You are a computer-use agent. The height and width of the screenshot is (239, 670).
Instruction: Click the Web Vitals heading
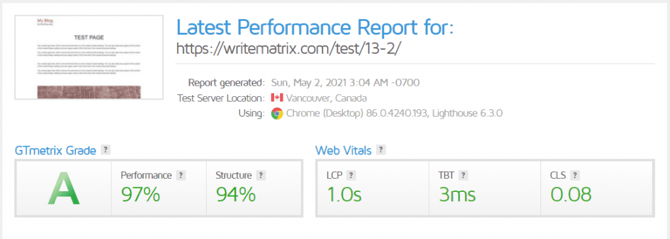coord(344,150)
